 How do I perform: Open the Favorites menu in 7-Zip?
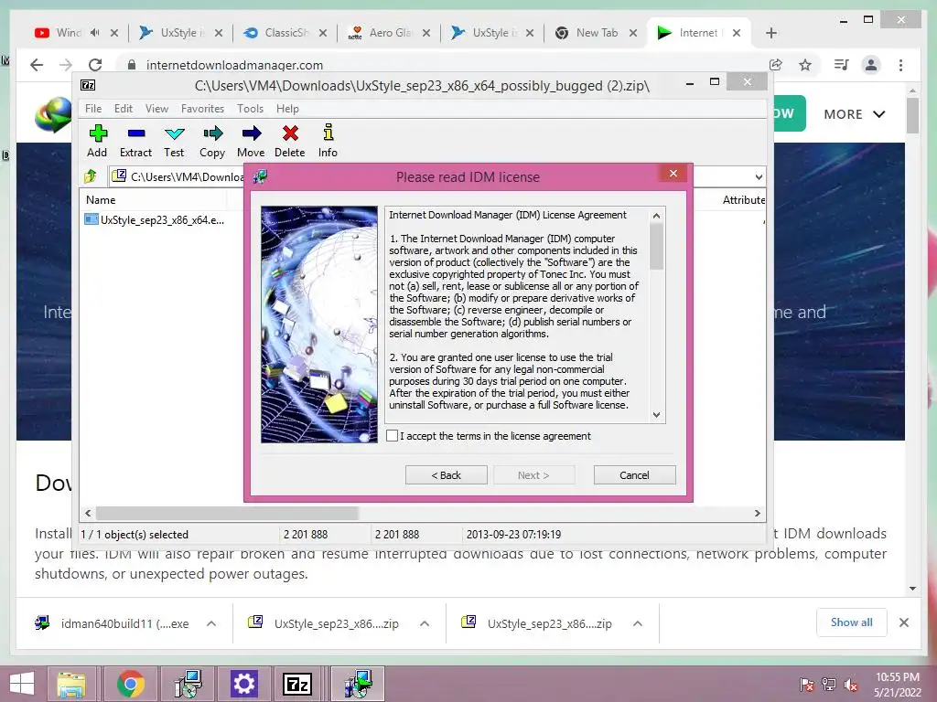click(x=202, y=109)
